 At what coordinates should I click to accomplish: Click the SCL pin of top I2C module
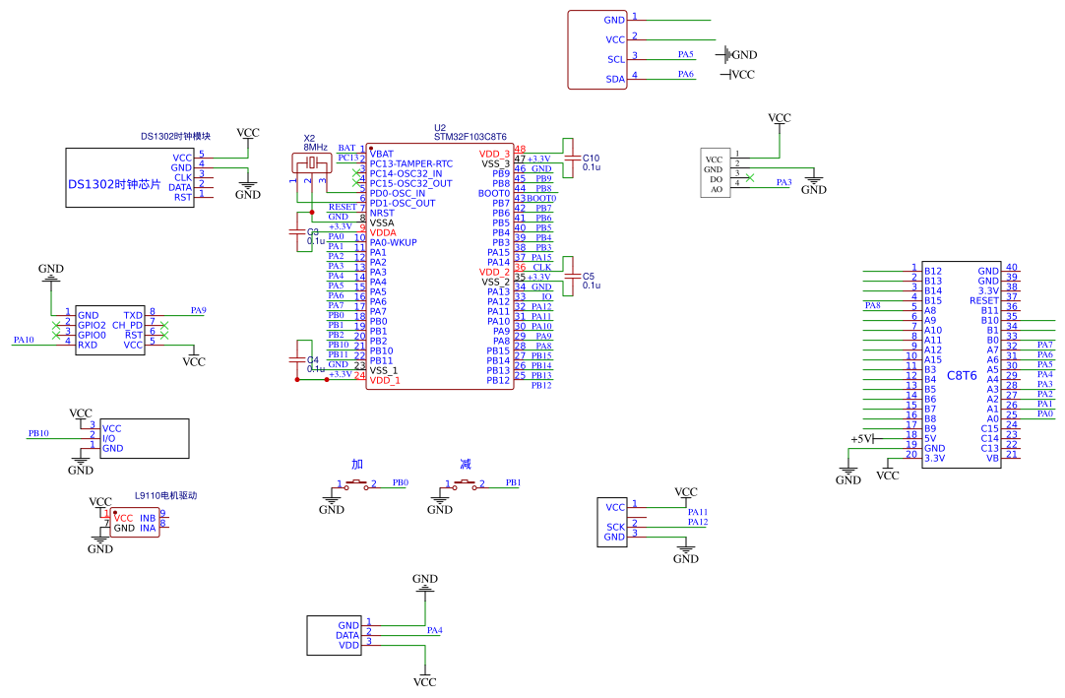[x=616, y=59]
